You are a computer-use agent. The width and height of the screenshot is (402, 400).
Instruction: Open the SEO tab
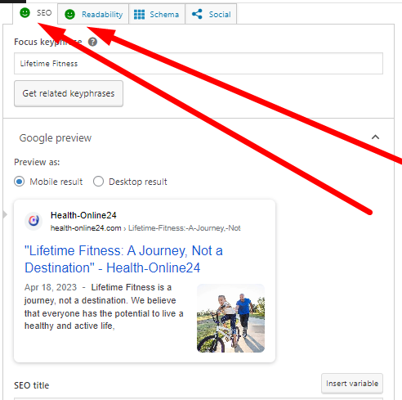click(35, 13)
